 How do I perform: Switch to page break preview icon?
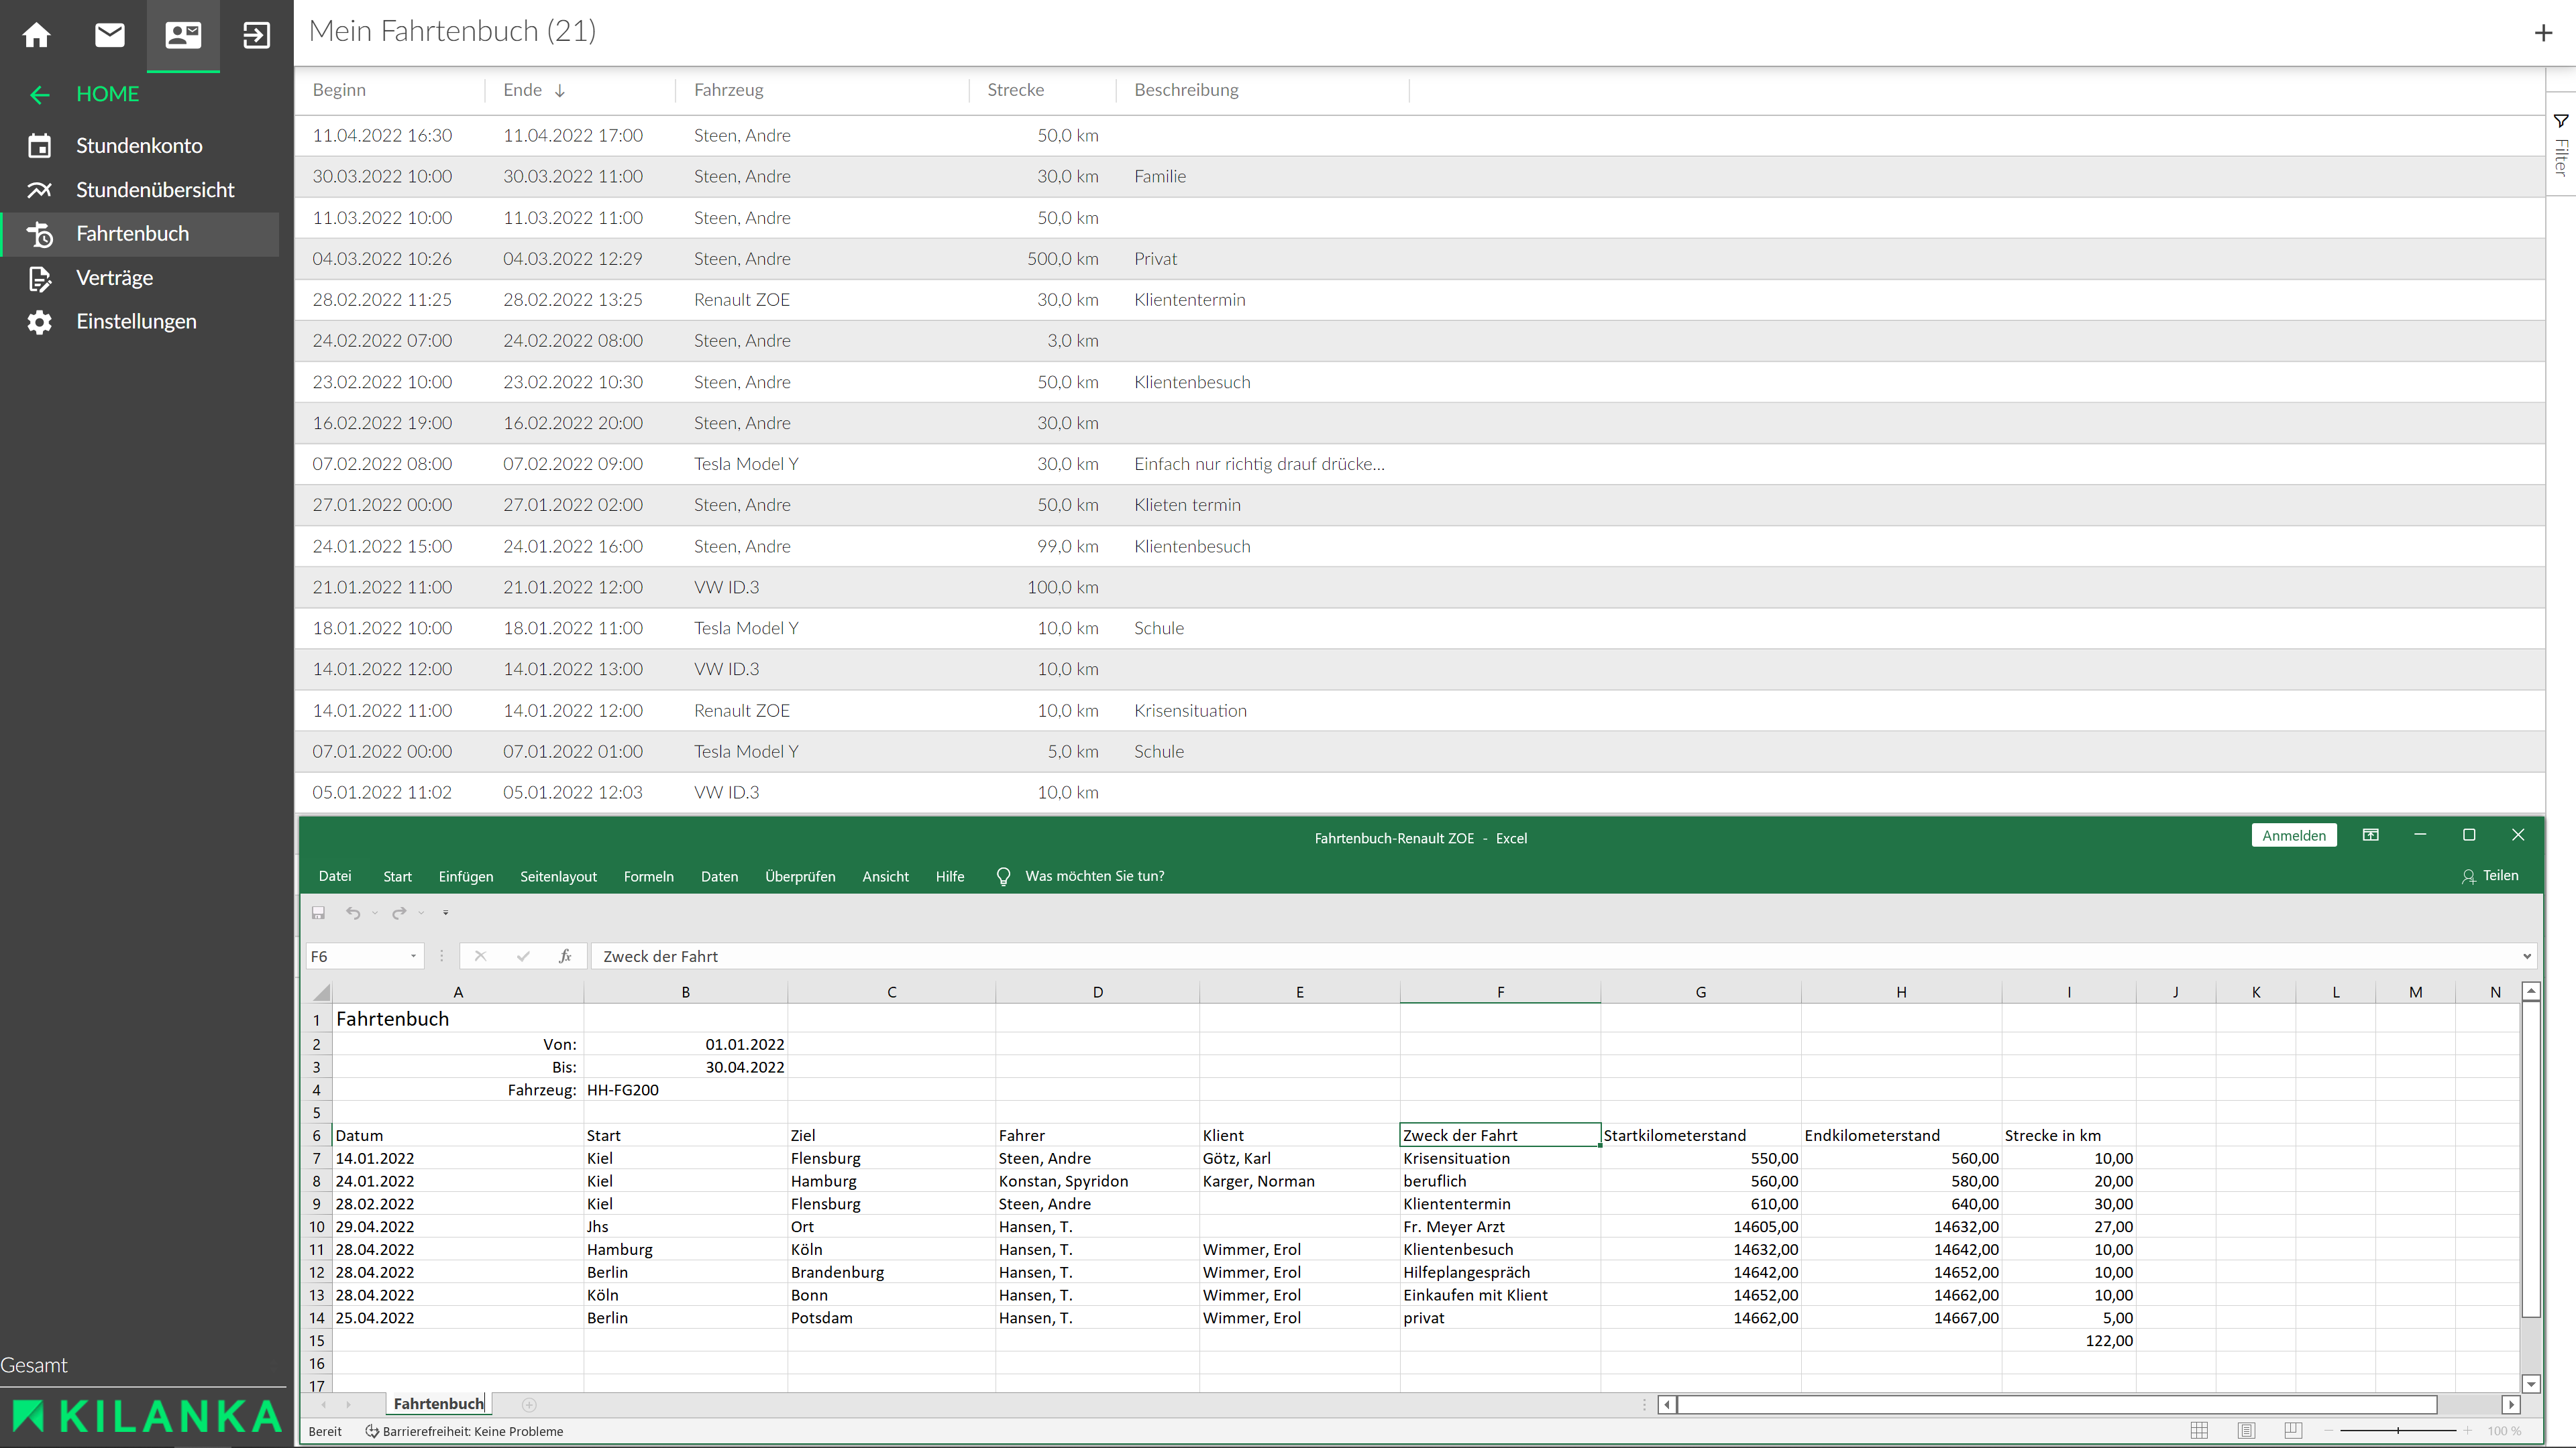(2293, 1431)
